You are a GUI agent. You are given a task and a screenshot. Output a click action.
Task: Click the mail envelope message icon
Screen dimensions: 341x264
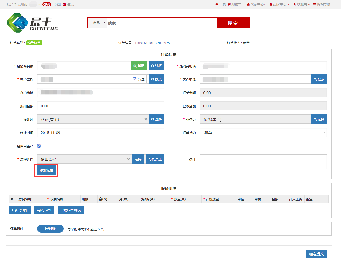coord(64,4)
